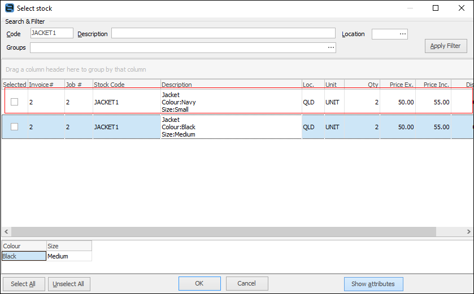Click the Apply Filter button
The height and width of the screenshot is (294, 474).
(x=446, y=46)
